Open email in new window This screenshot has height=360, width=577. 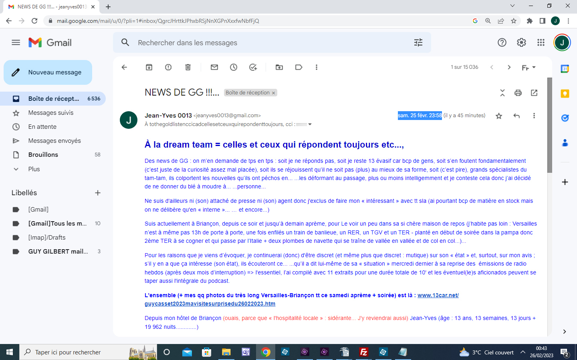(x=534, y=93)
